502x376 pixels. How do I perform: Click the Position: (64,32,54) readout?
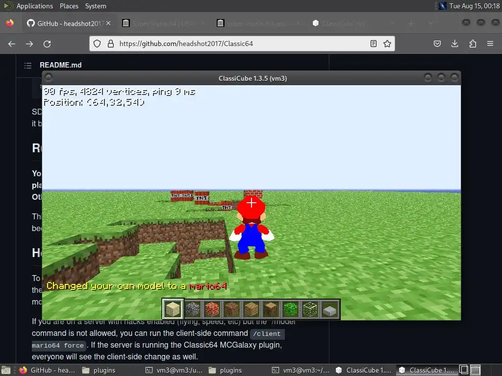pyautogui.click(x=94, y=102)
